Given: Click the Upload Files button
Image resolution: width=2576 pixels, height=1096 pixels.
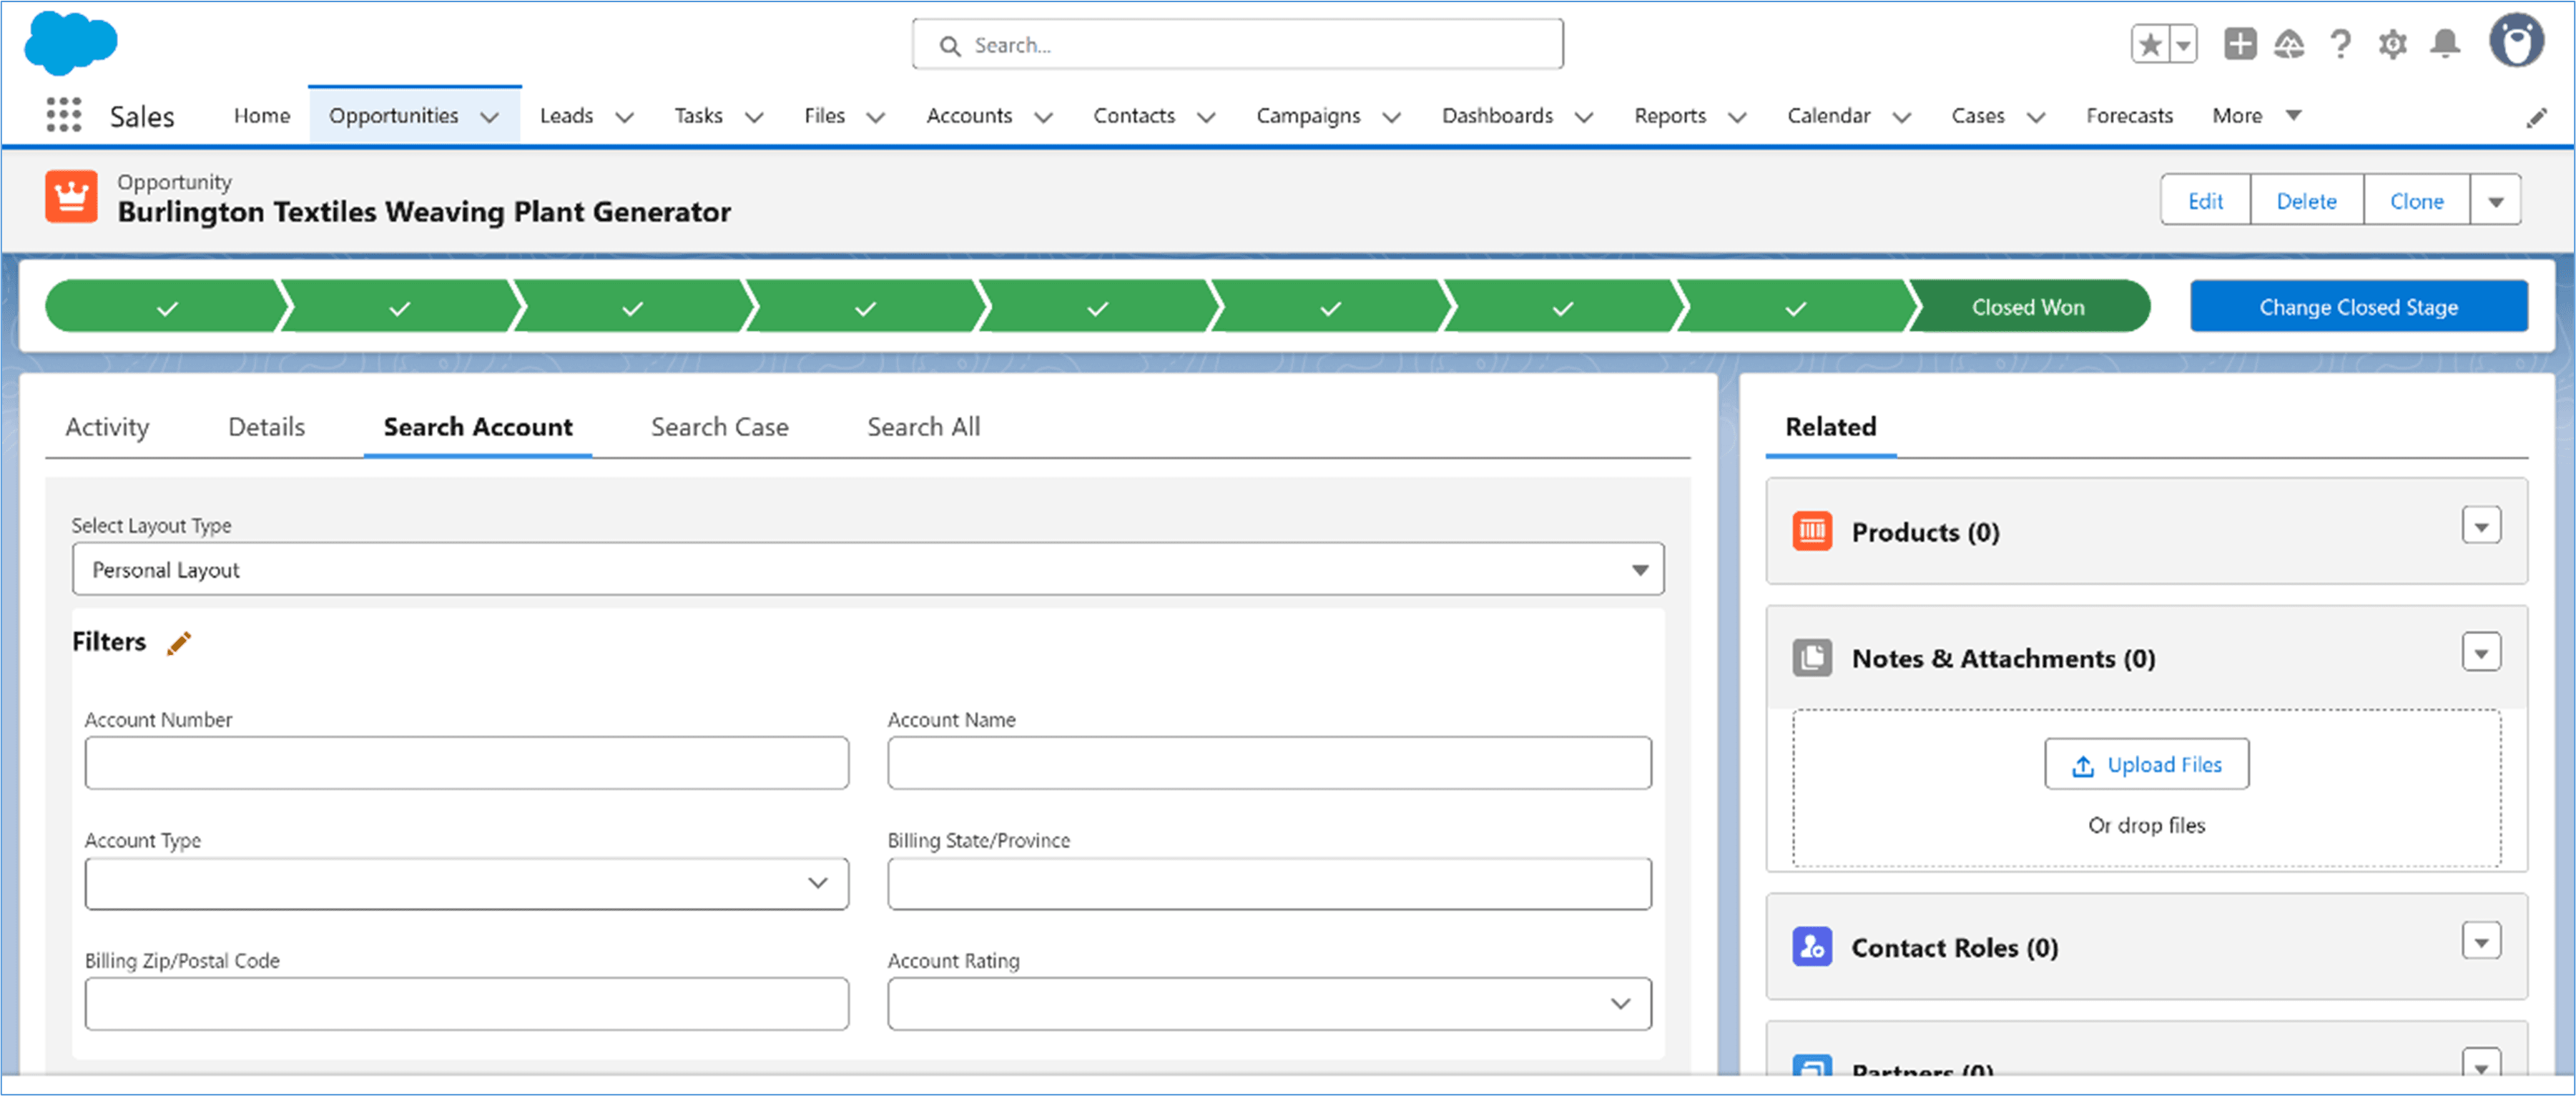Looking at the screenshot, I should click(2146, 764).
